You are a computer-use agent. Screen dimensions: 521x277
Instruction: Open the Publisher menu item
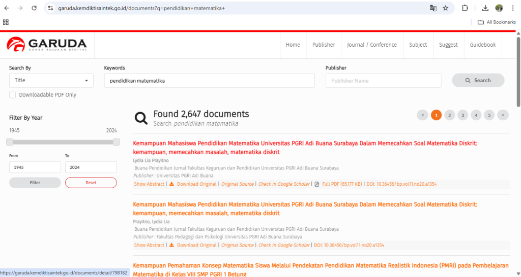pos(324,45)
